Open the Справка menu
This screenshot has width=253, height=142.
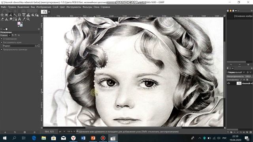pos(105,7)
